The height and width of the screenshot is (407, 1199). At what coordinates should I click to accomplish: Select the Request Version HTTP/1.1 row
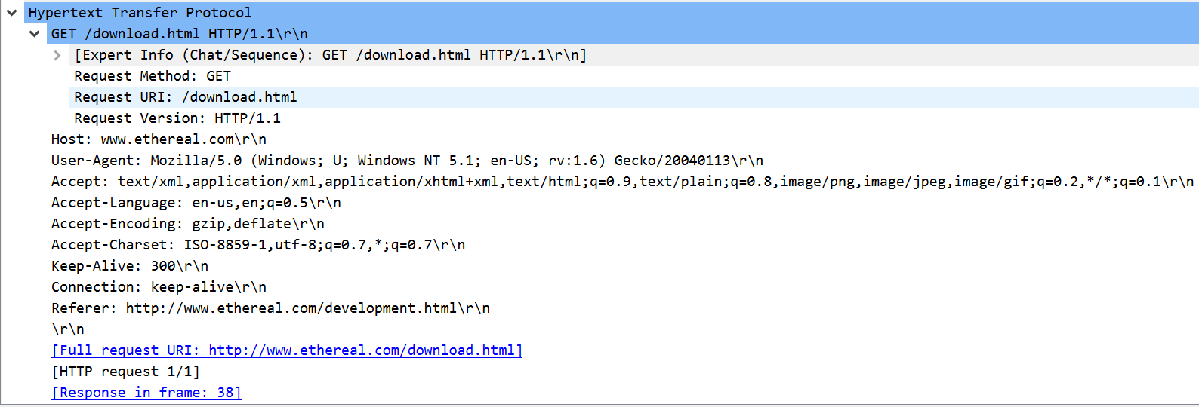177,118
